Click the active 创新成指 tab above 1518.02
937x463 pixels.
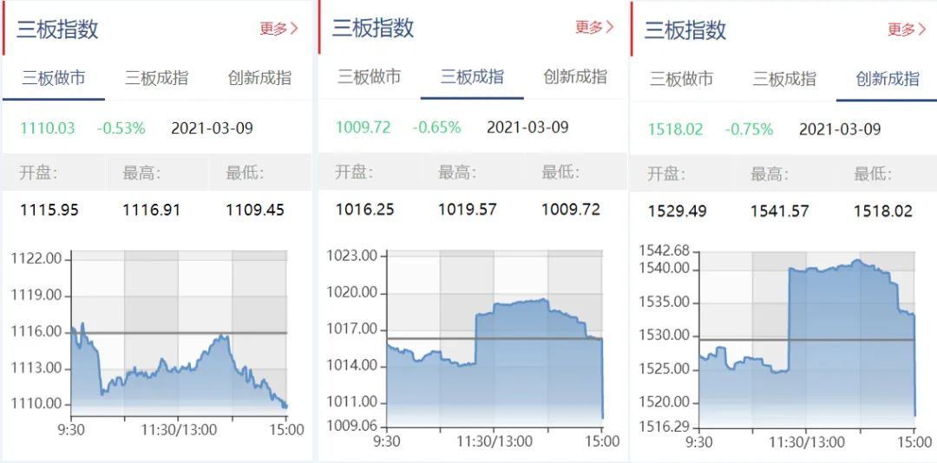[888, 79]
